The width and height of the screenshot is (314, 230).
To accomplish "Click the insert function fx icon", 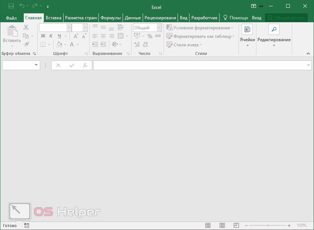I will coord(85,65).
